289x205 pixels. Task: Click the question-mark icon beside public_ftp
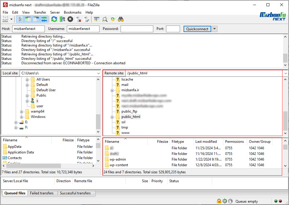(118, 111)
